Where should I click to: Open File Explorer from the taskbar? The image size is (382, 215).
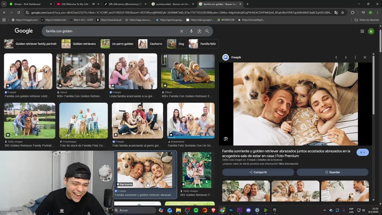tap(178, 210)
